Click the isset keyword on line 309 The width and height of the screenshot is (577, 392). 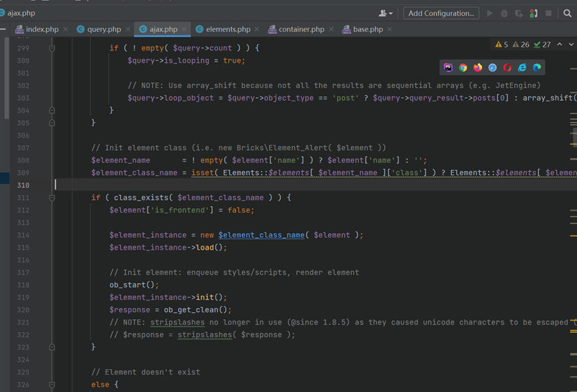point(202,173)
